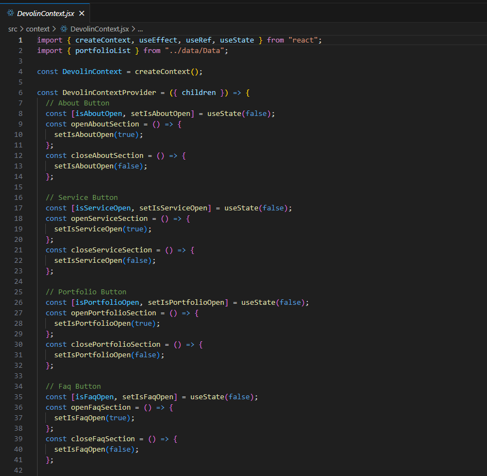Select the DevolinContext.jsx tab title
This screenshot has height=476, width=487.
tap(46, 13)
